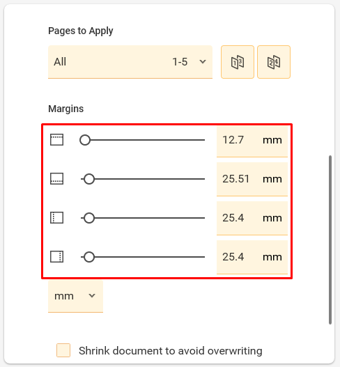The image size is (340, 367).
Task: Click the right margin slider handle
Action: coord(89,257)
